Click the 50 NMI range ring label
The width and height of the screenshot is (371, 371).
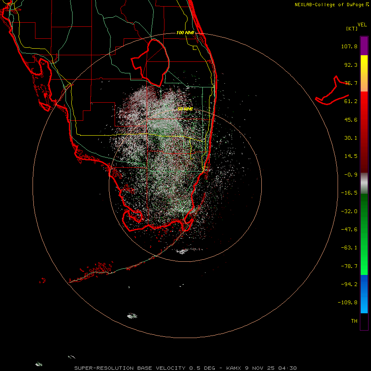(185, 109)
